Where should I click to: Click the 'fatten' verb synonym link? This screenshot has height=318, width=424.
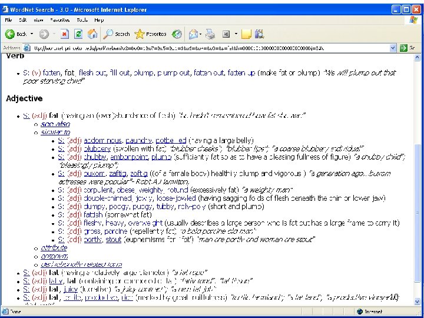click(51, 73)
